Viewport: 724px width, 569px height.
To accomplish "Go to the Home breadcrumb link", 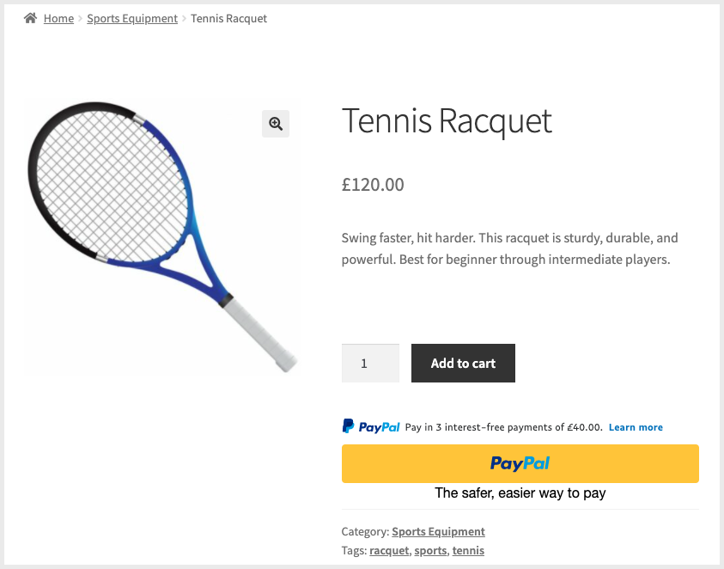I will (x=58, y=18).
